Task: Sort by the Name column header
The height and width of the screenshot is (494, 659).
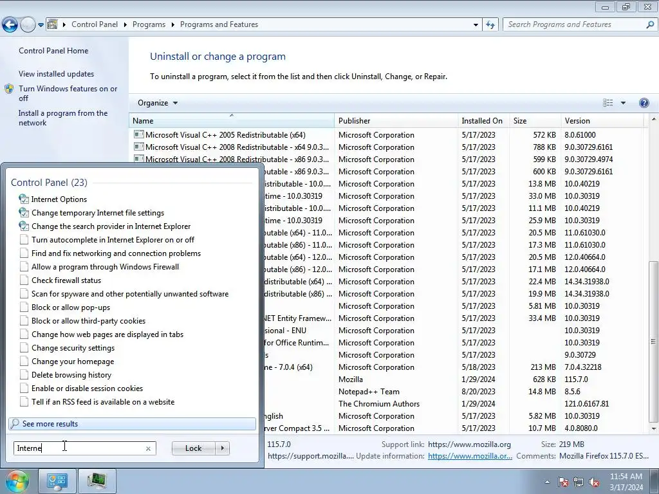Action: 232,120
